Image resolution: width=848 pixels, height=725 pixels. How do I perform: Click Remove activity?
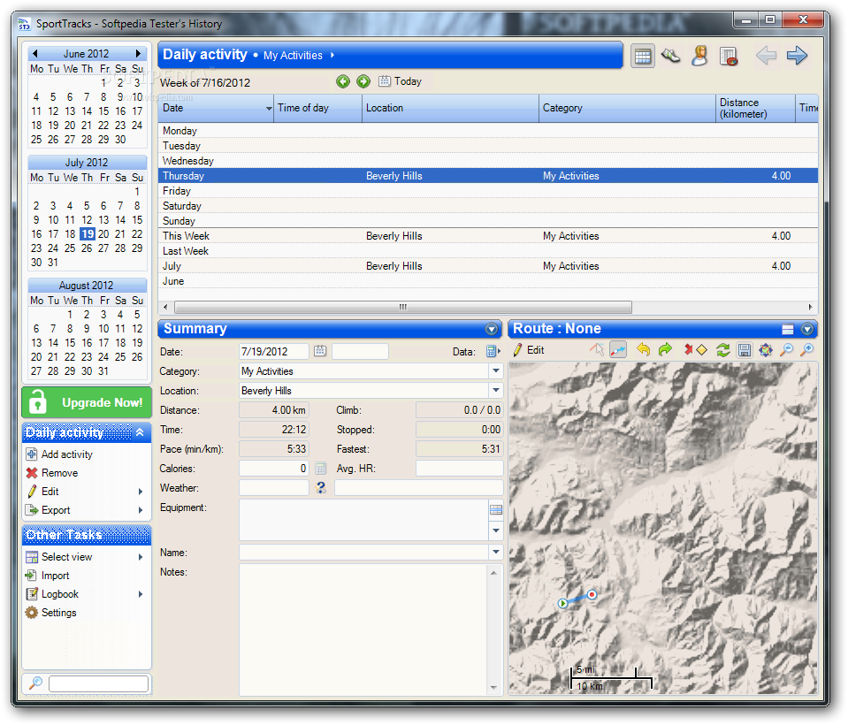coord(52,473)
